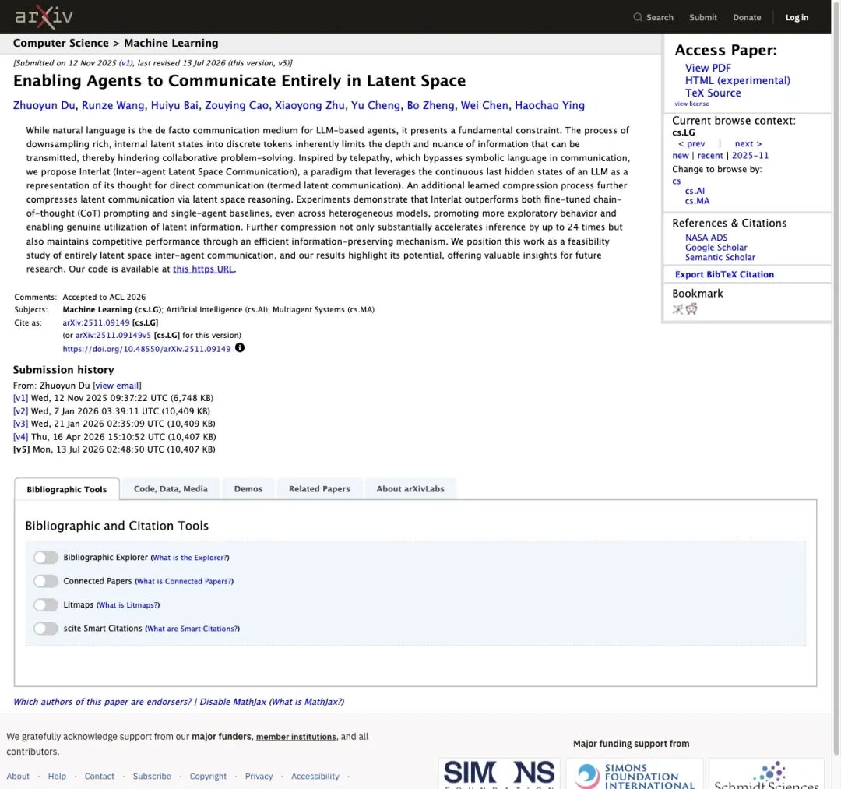Click the Log in link
841x789 pixels.
click(797, 17)
